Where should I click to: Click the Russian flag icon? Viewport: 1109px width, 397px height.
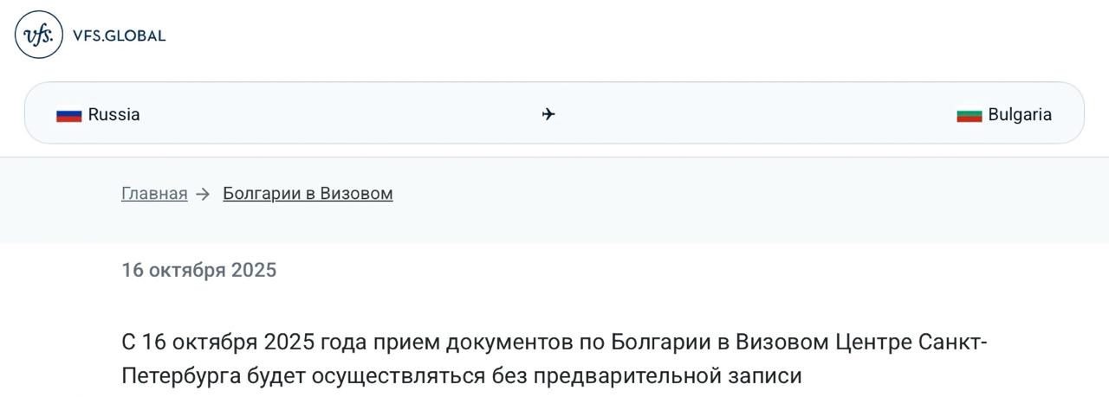(x=69, y=115)
